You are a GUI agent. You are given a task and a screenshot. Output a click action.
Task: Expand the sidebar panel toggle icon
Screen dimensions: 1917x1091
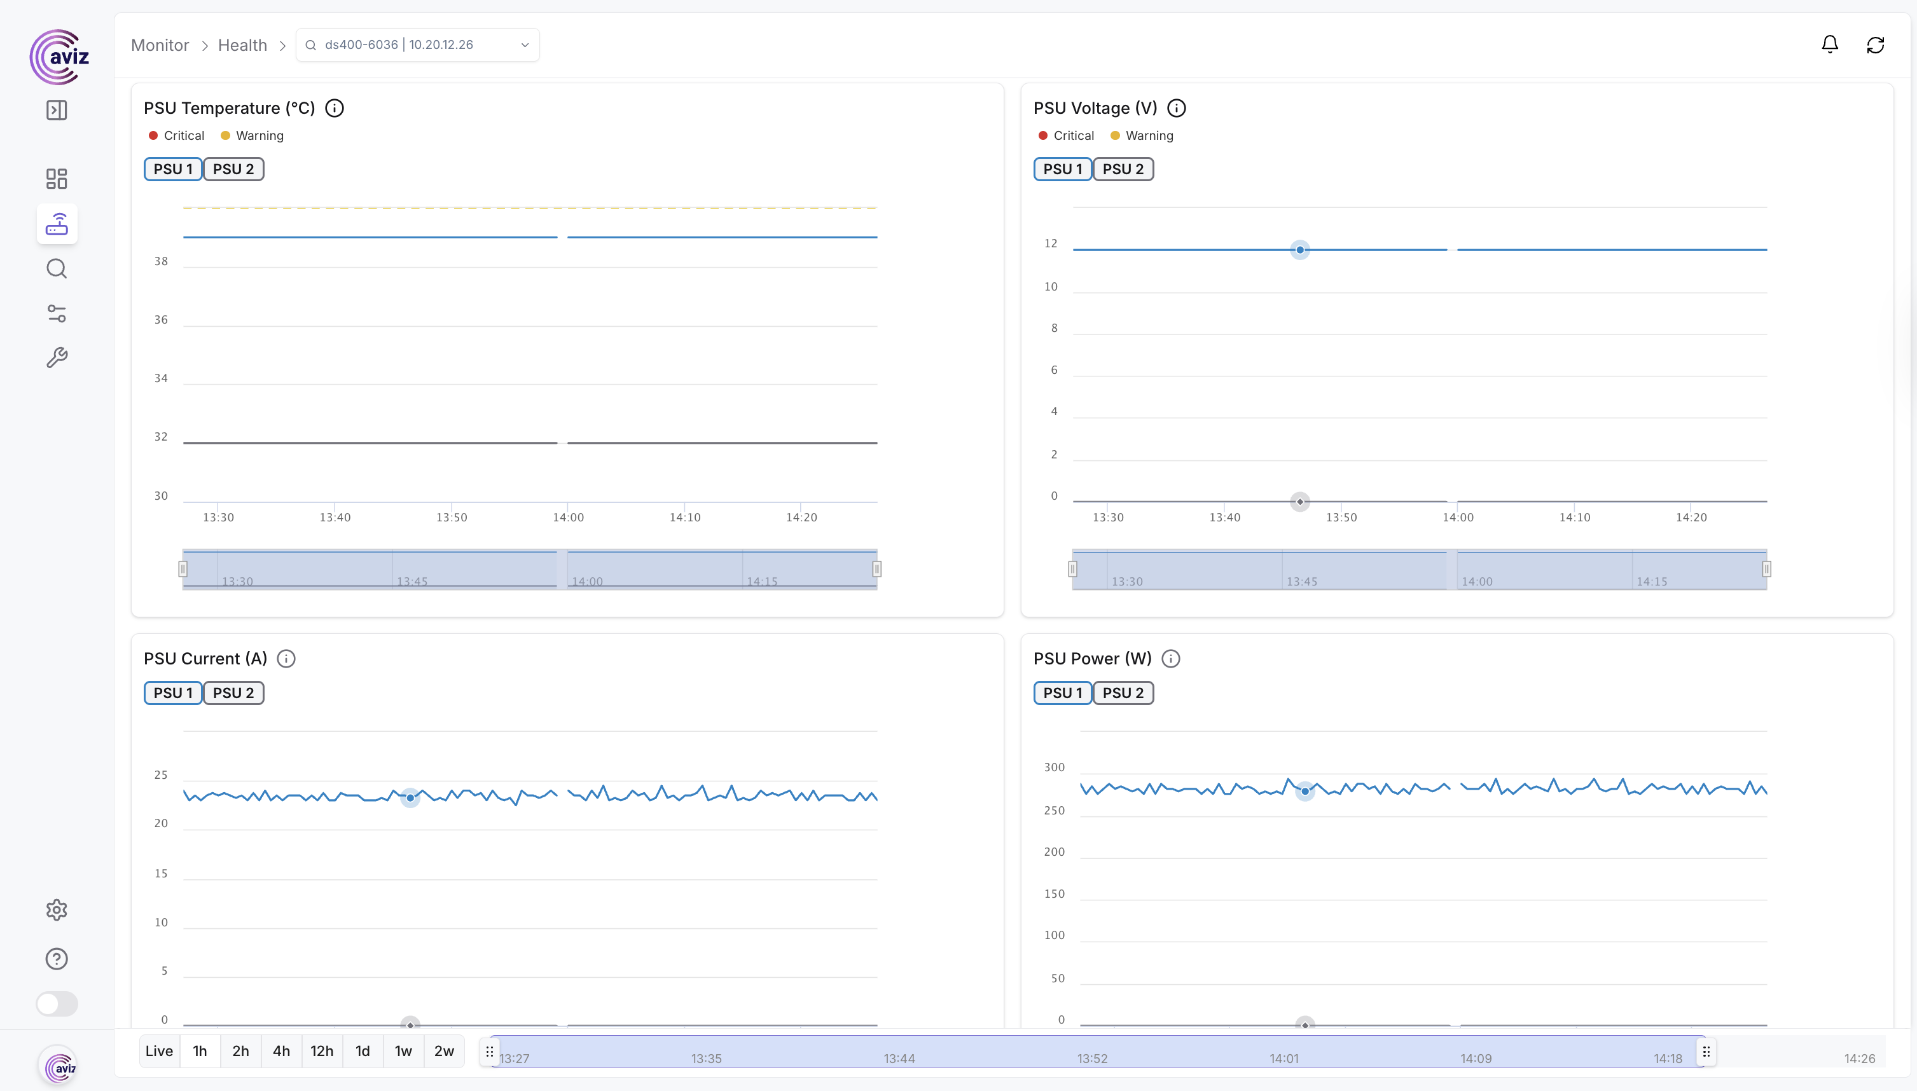(x=57, y=110)
